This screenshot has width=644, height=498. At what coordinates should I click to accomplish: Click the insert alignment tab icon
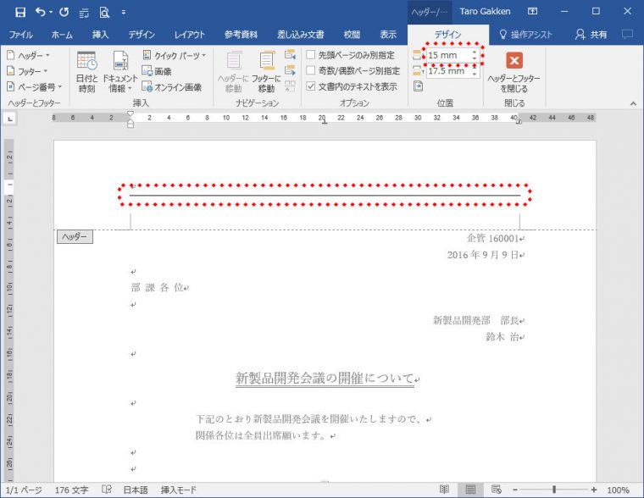[418, 86]
